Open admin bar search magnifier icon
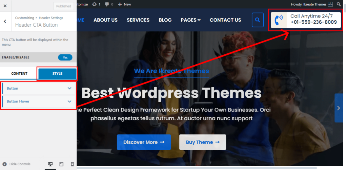The image size is (347, 170). point(339,4)
